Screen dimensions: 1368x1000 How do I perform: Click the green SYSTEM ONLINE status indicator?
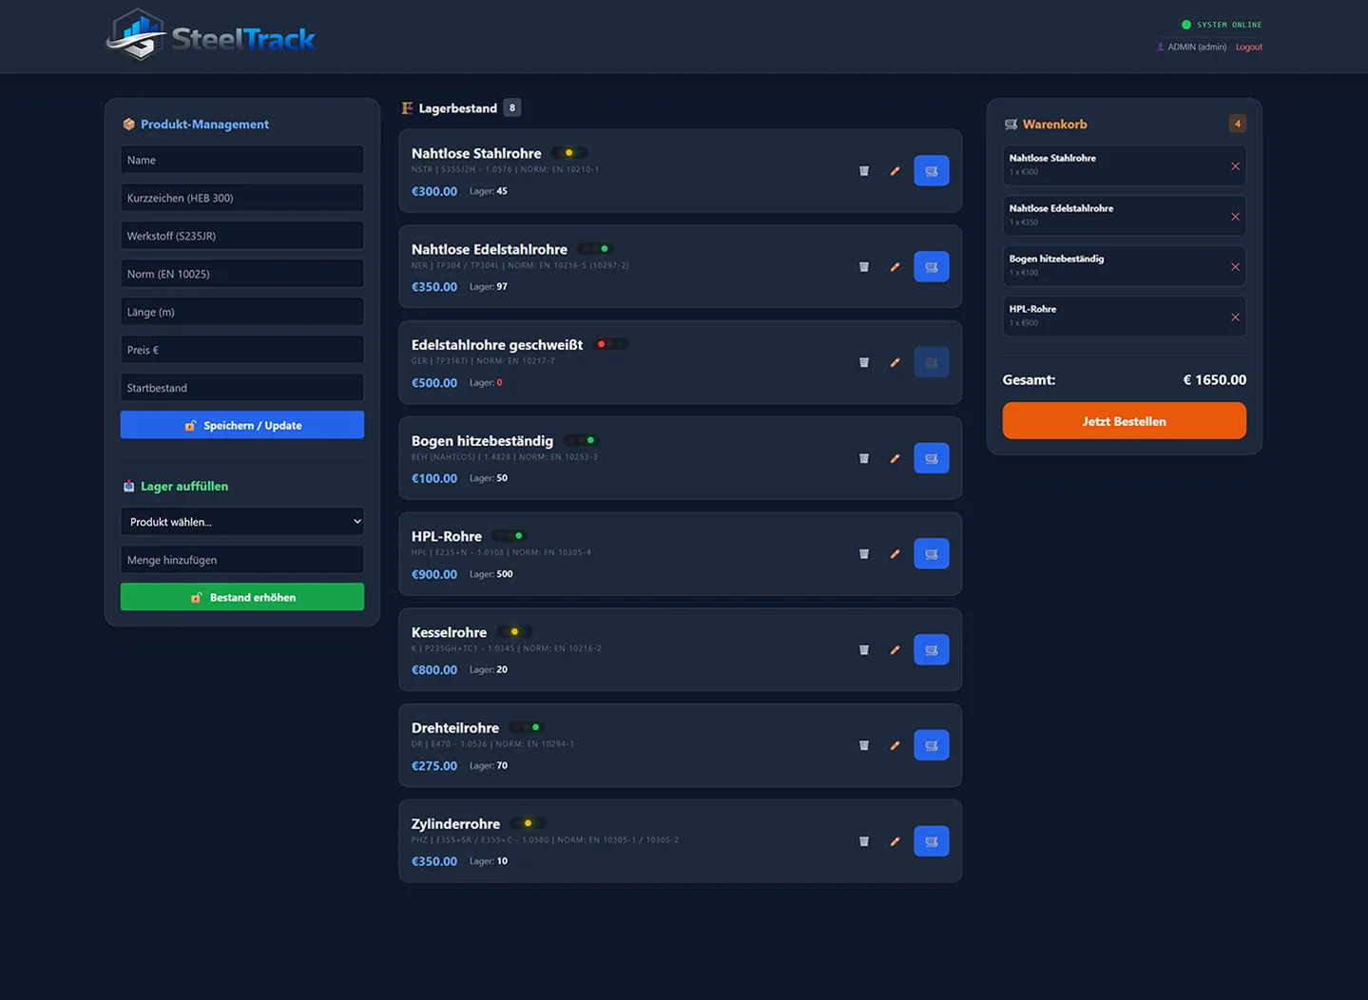point(1185,25)
